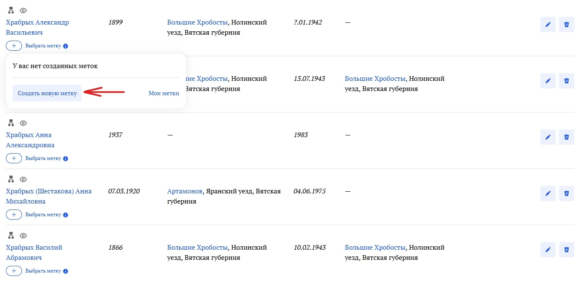This screenshot has height=281, width=581.
Task: Follow Артамонов birthplace link
Action: (x=185, y=191)
